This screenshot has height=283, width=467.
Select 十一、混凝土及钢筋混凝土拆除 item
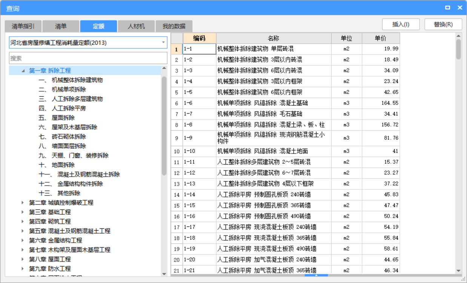(79, 174)
